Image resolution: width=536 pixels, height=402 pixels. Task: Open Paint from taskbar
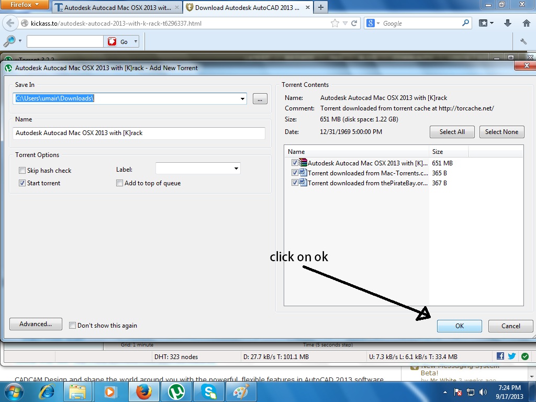[241, 392]
